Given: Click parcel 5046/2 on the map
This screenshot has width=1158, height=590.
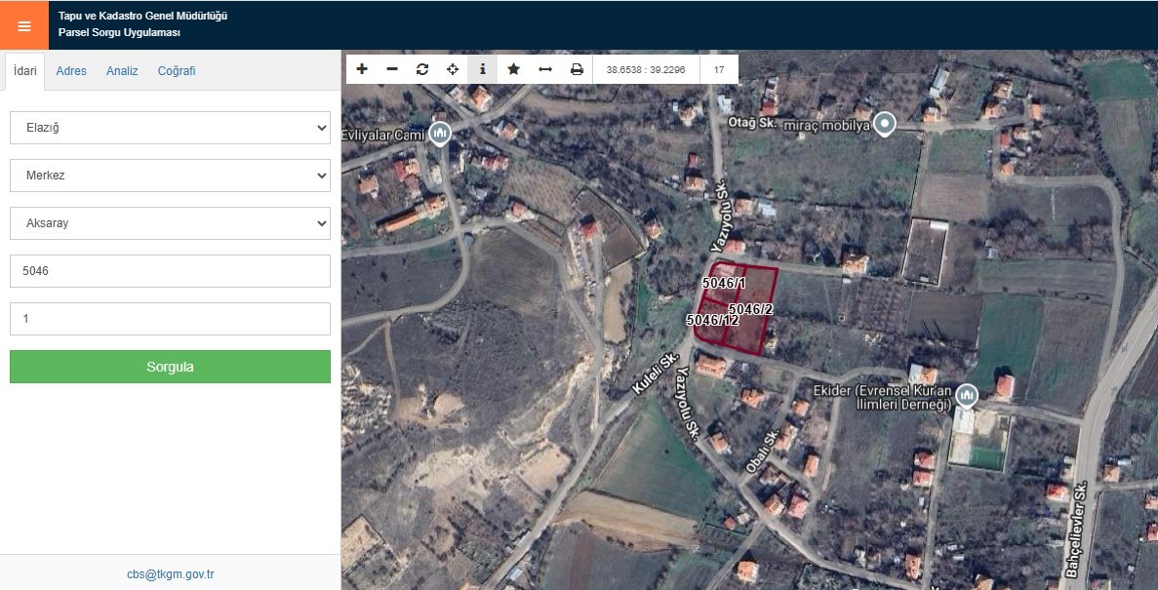Looking at the screenshot, I should tap(751, 332).
